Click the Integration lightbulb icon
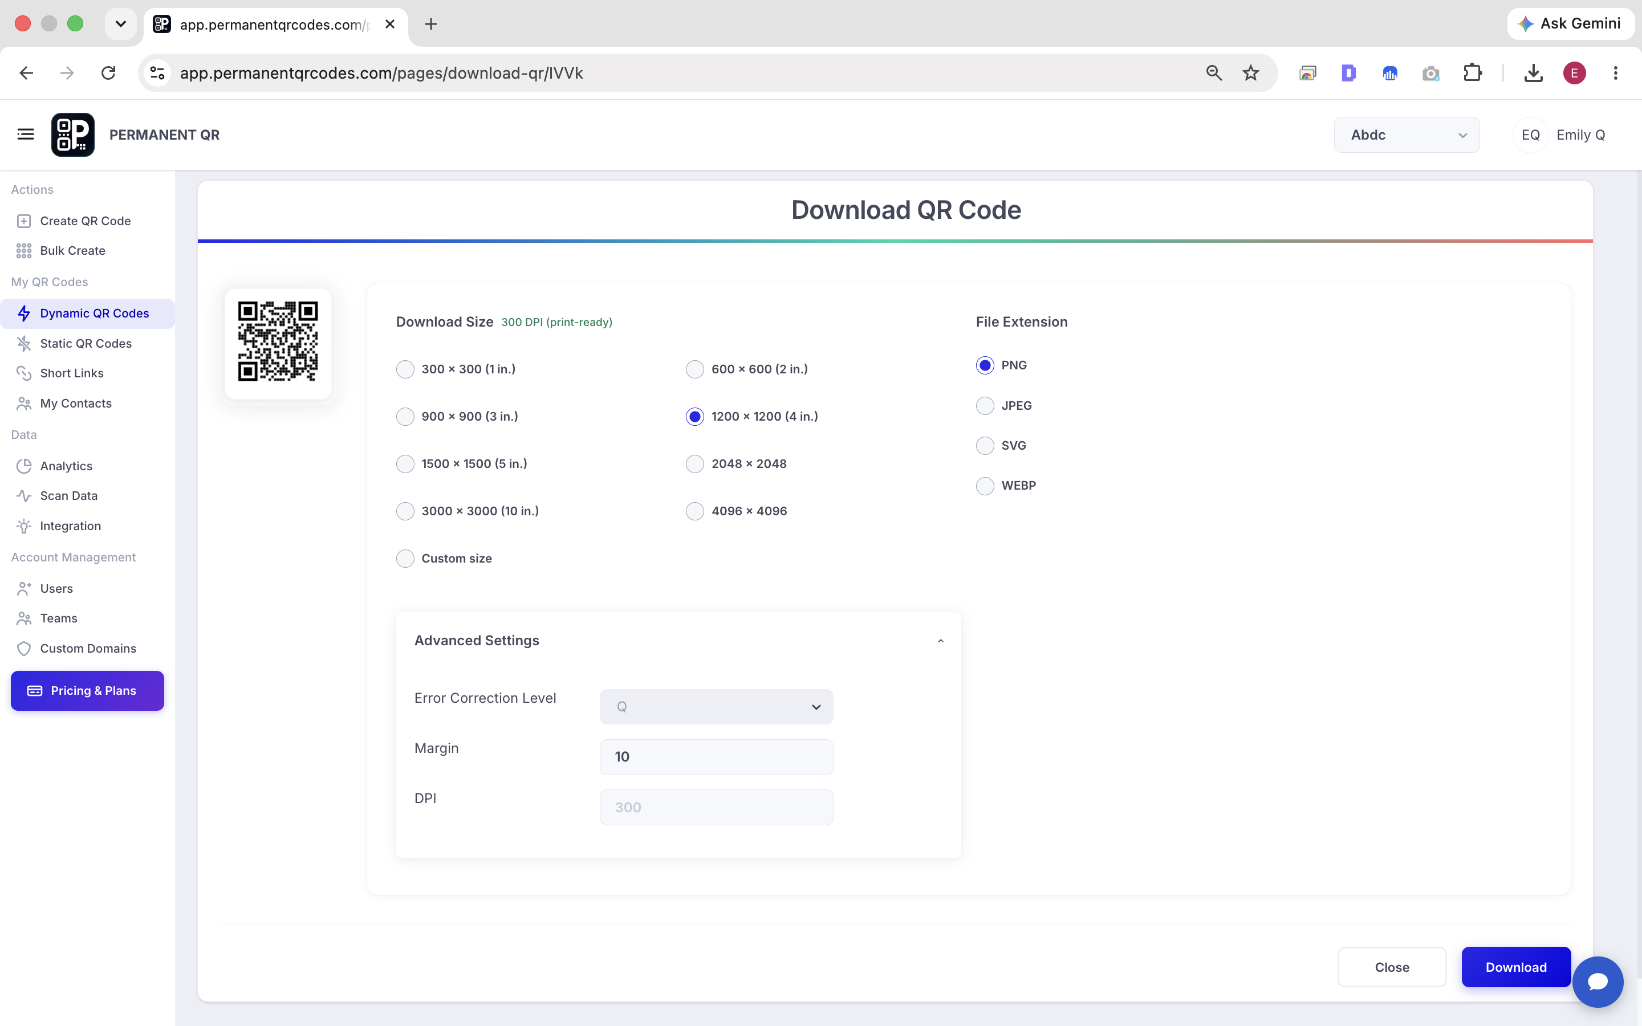The height and width of the screenshot is (1026, 1642). coord(24,526)
